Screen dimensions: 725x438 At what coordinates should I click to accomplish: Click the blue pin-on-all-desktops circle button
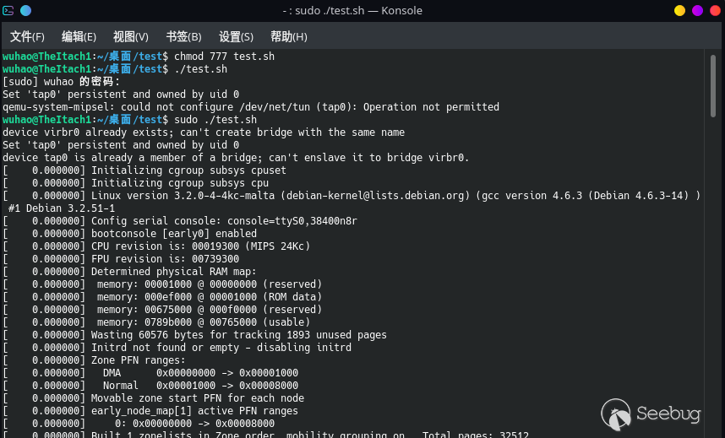coord(25,11)
